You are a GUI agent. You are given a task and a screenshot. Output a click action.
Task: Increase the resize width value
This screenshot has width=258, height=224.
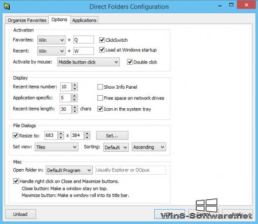pos(61,133)
